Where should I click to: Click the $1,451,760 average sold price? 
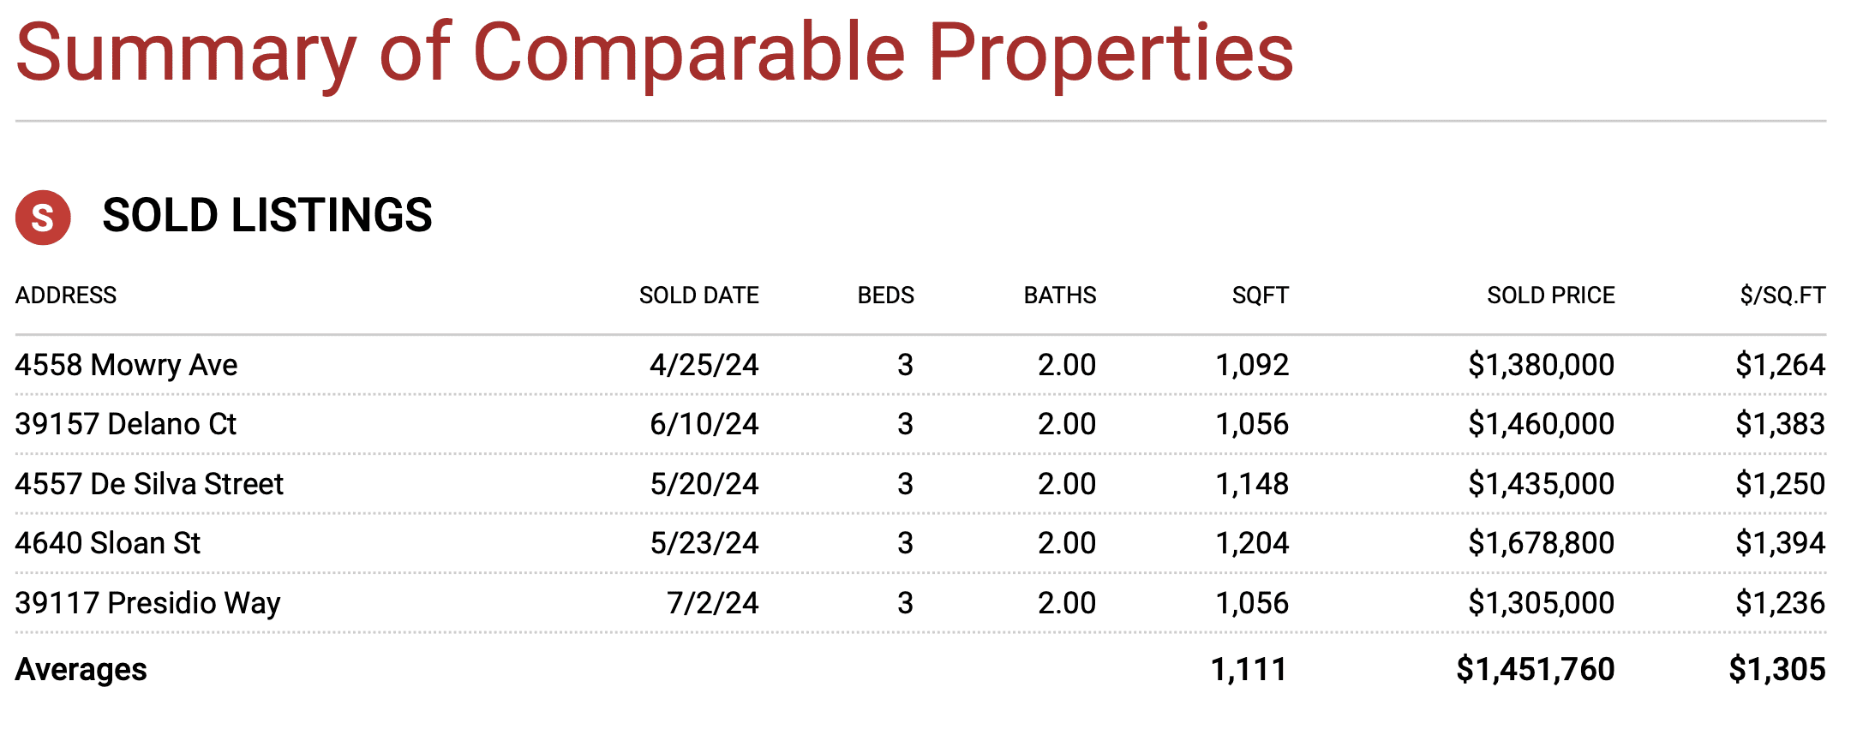click(1535, 669)
